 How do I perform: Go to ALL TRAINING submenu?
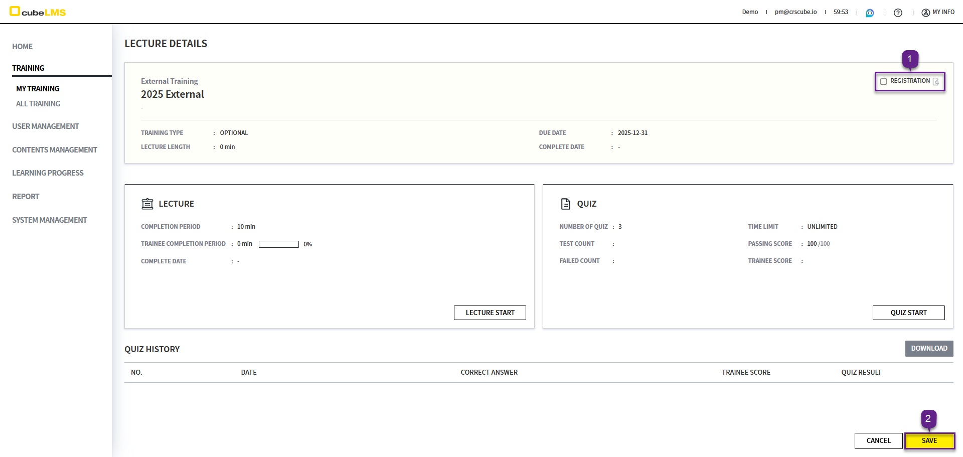tap(38, 104)
